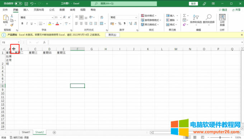244x139 pixels.
Task: Click the percent style icon
Action: [119, 24]
